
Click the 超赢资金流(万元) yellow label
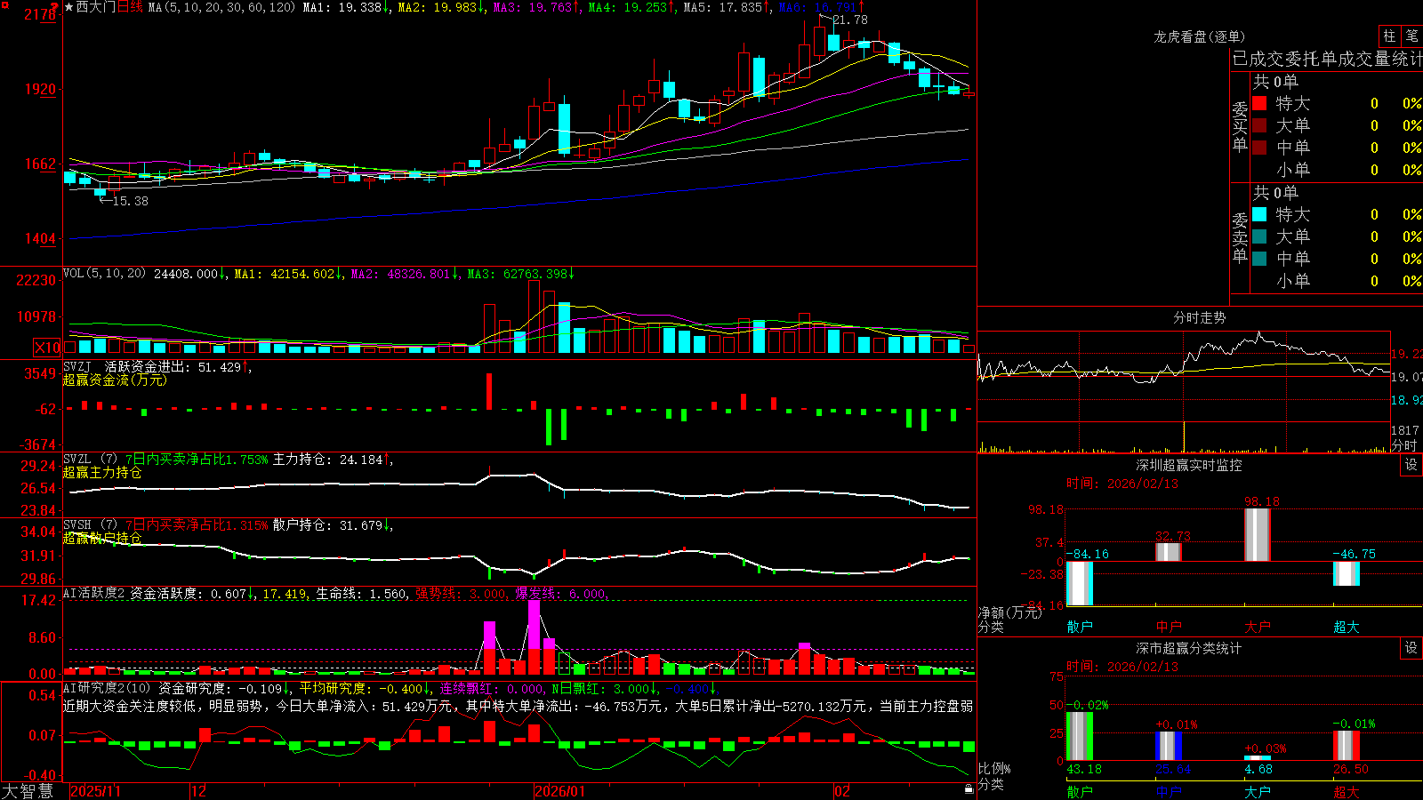pos(115,380)
